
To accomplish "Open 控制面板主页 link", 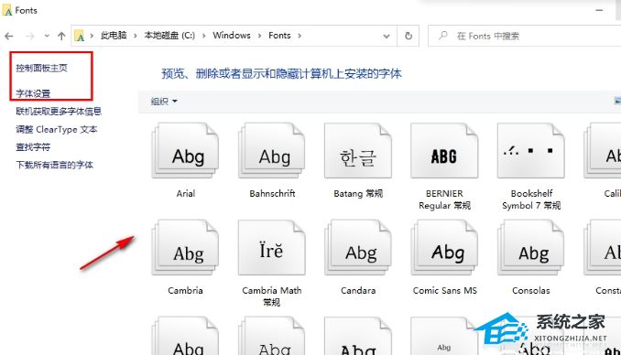I will (x=41, y=68).
